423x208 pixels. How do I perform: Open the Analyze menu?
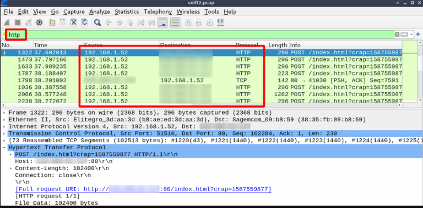click(x=100, y=12)
